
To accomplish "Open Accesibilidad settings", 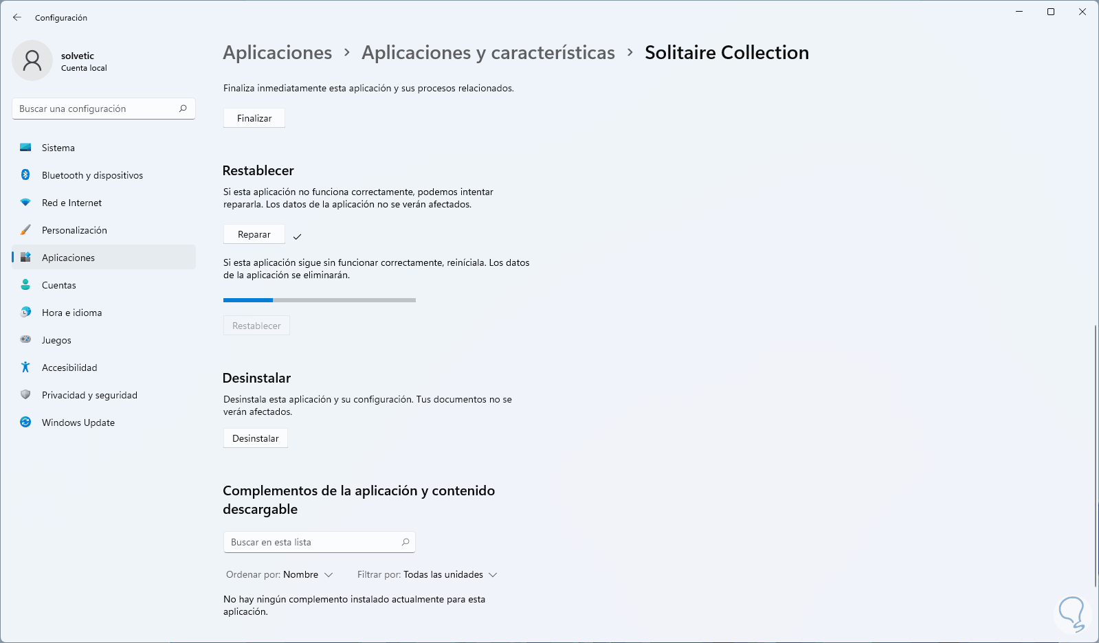I will 104,368.
